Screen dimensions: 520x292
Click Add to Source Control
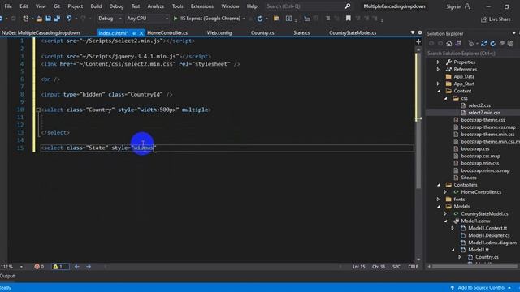480,287
